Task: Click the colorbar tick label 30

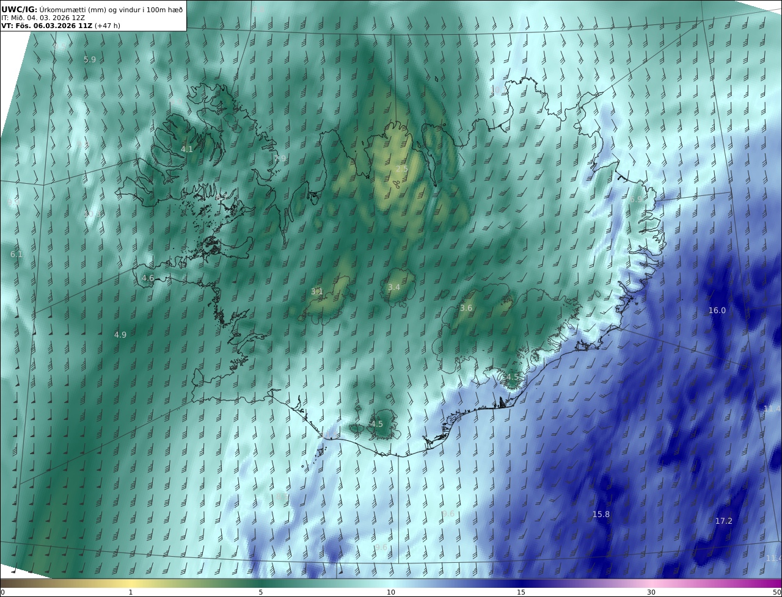Action: (651, 592)
